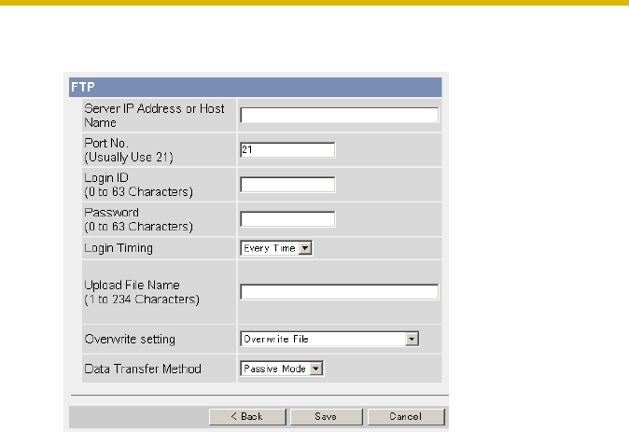Viewport: 629px width, 432px height.
Task: Click the Login ID text field
Action: coord(287,185)
